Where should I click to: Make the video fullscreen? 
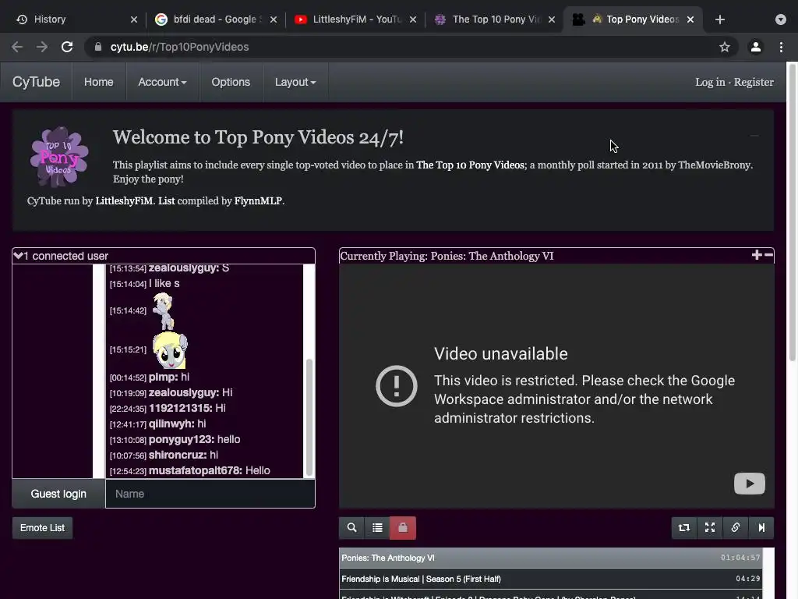point(709,528)
